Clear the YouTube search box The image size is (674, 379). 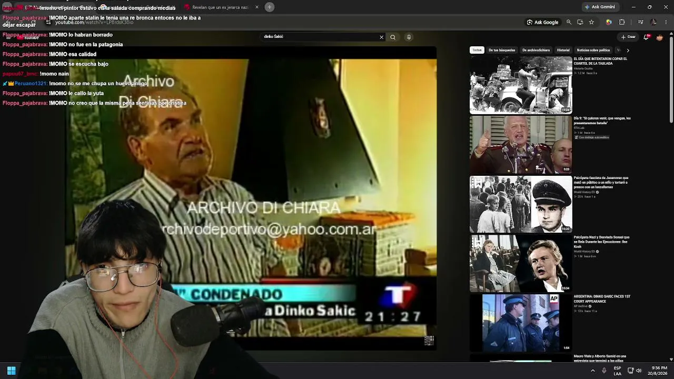click(382, 37)
